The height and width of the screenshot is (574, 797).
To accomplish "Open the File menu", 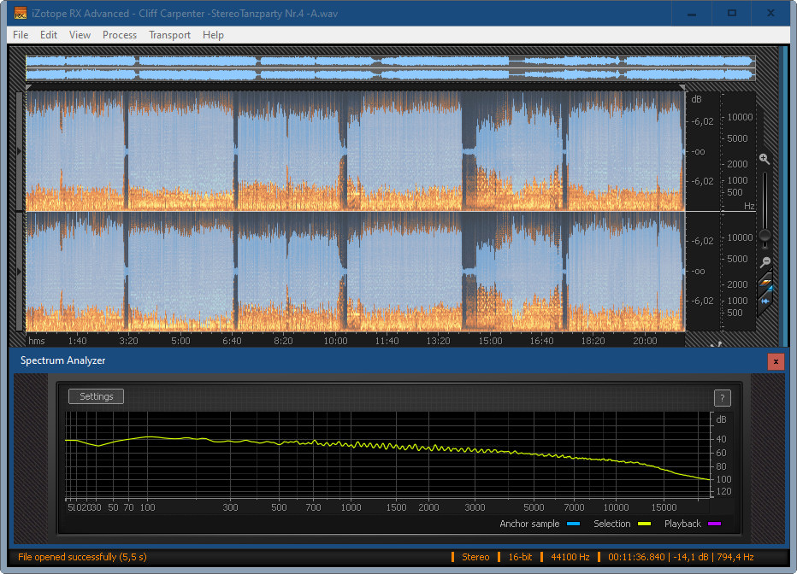I will (21, 35).
